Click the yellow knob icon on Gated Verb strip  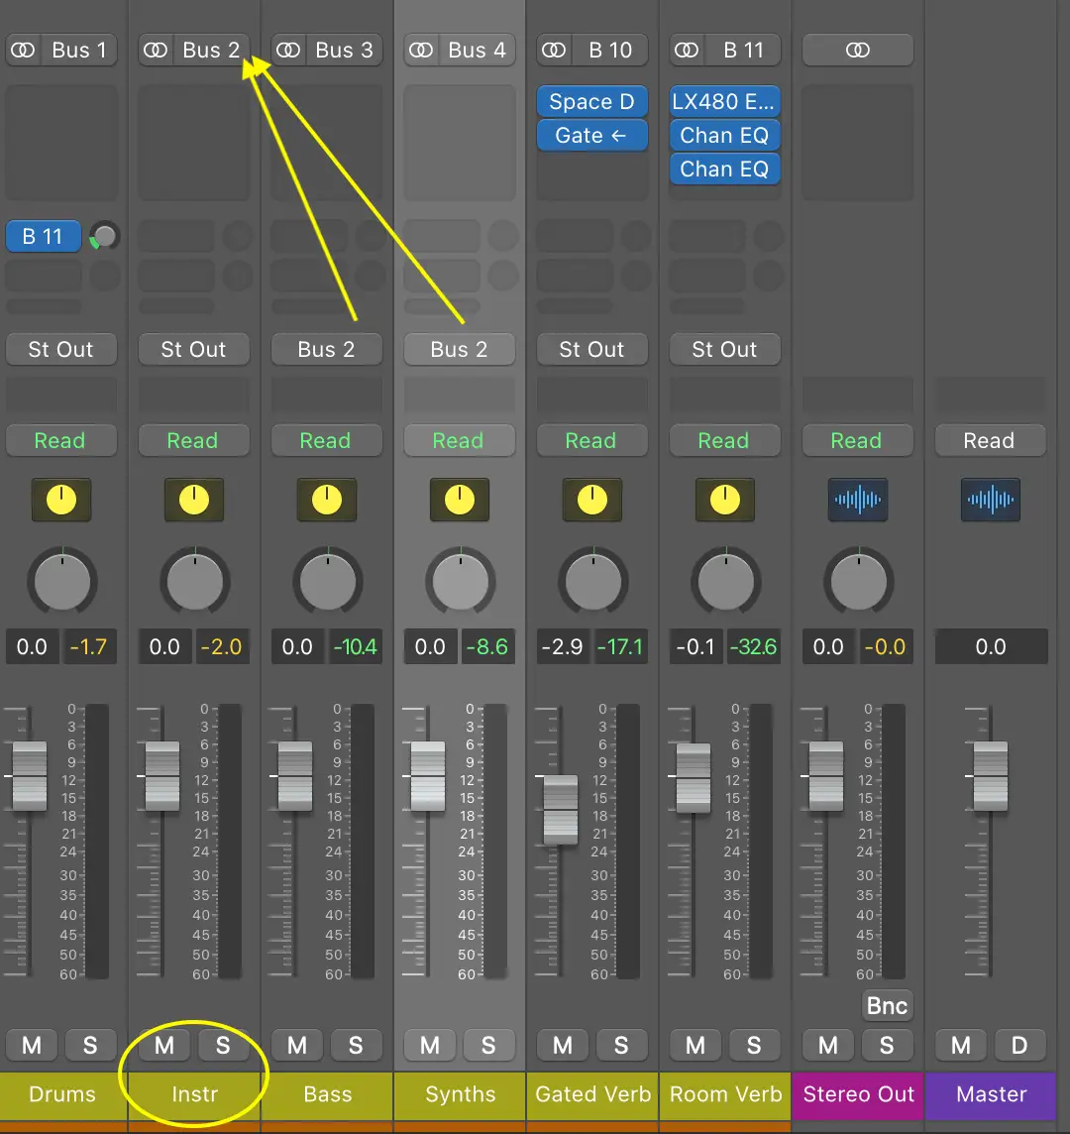[x=591, y=500]
